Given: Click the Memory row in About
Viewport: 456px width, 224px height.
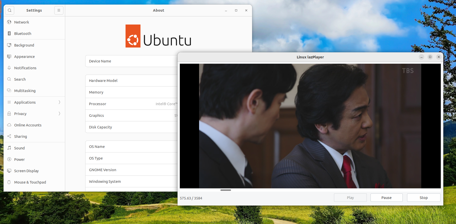Looking at the screenshot, I should click(x=131, y=92).
